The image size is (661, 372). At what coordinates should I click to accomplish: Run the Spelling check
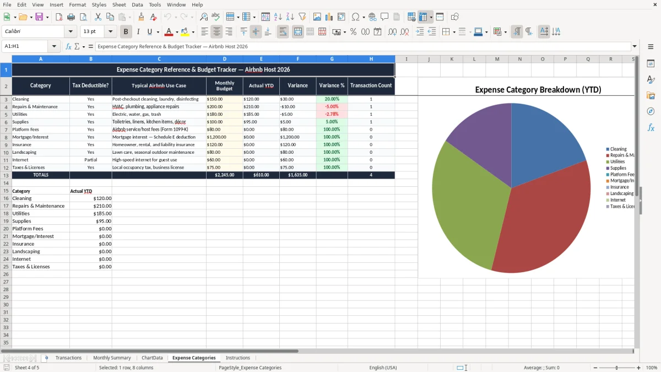(216, 17)
